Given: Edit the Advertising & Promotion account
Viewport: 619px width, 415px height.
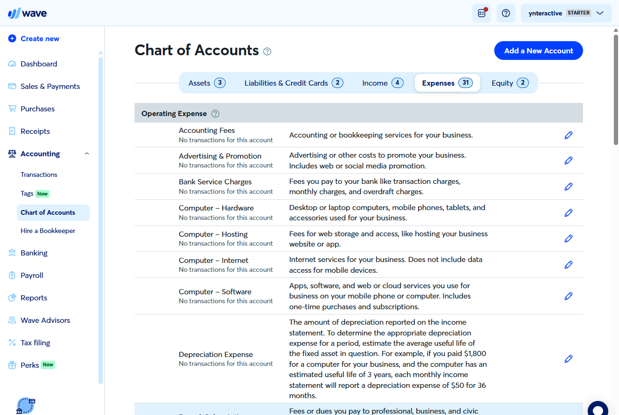Looking at the screenshot, I should (569, 160).
